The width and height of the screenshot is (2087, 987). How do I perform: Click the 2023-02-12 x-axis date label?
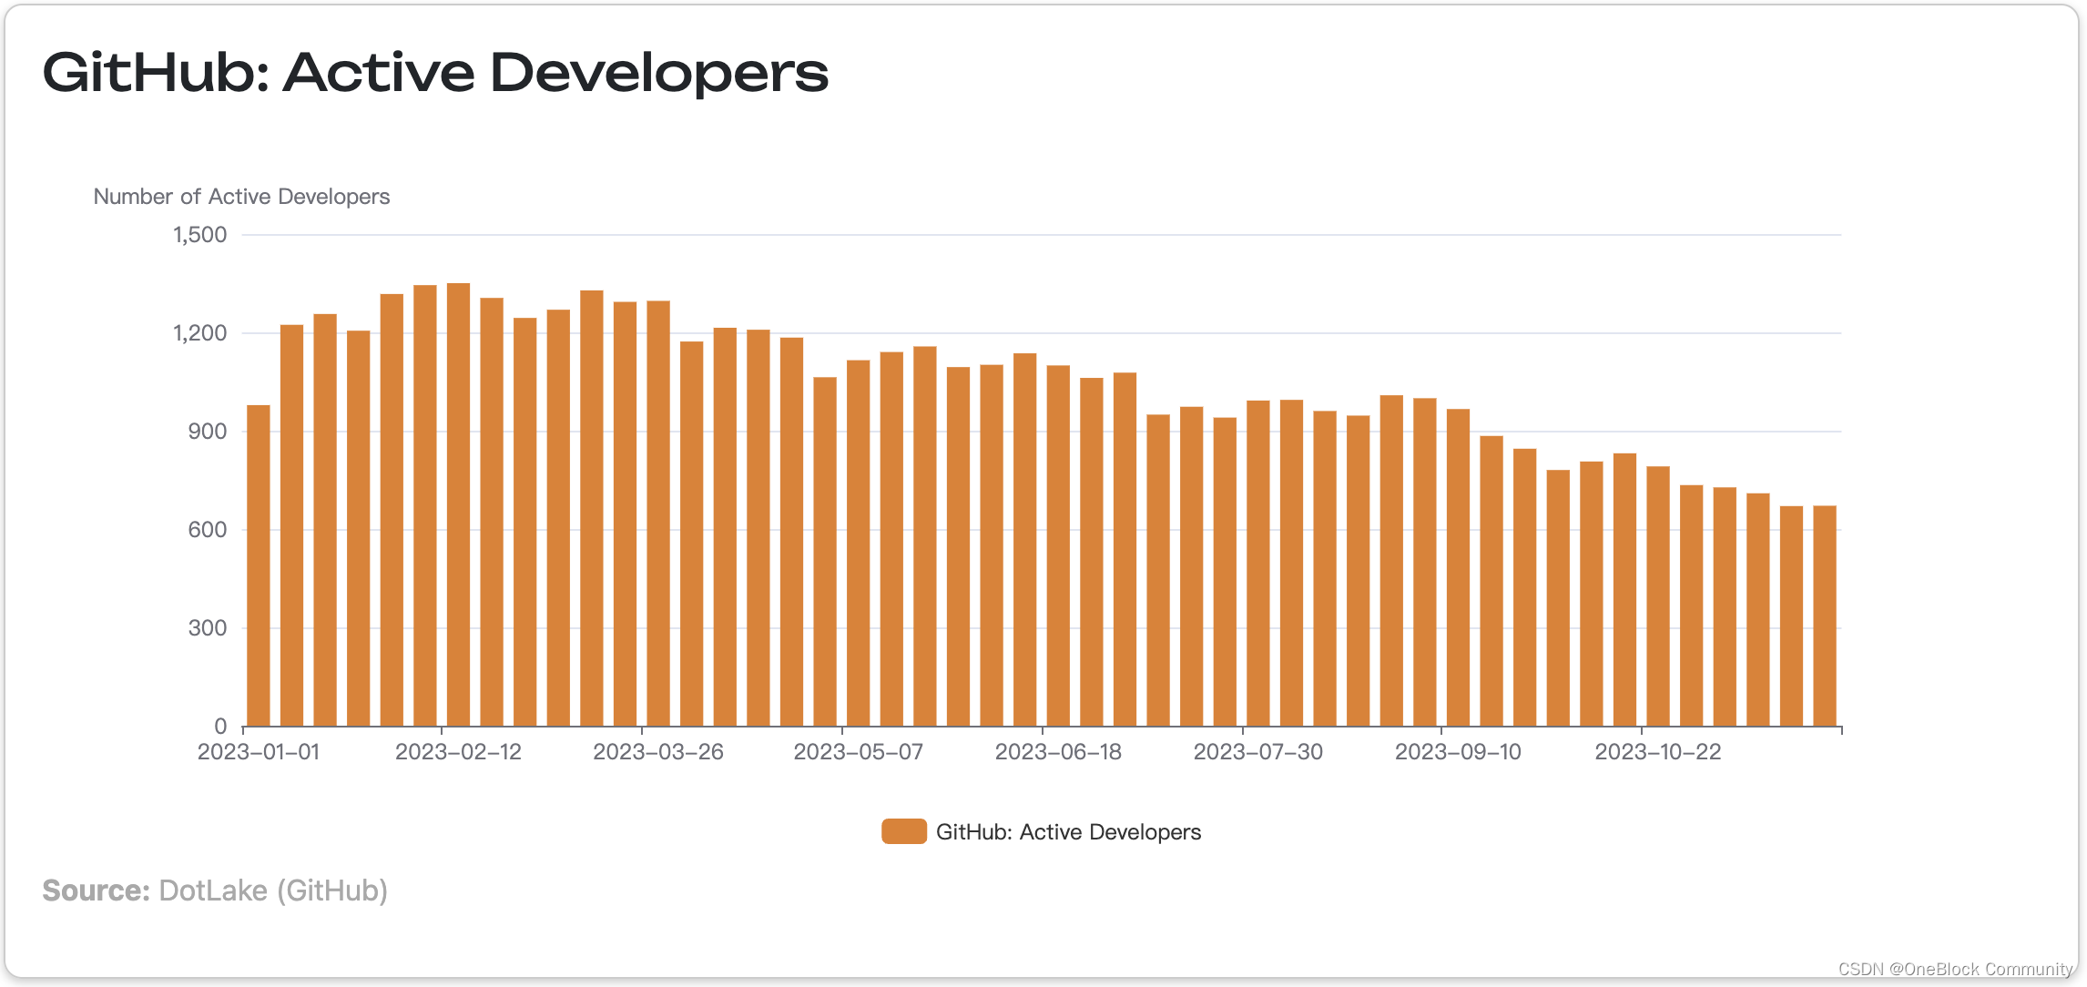pyautogui.click(x=458, y=752)
